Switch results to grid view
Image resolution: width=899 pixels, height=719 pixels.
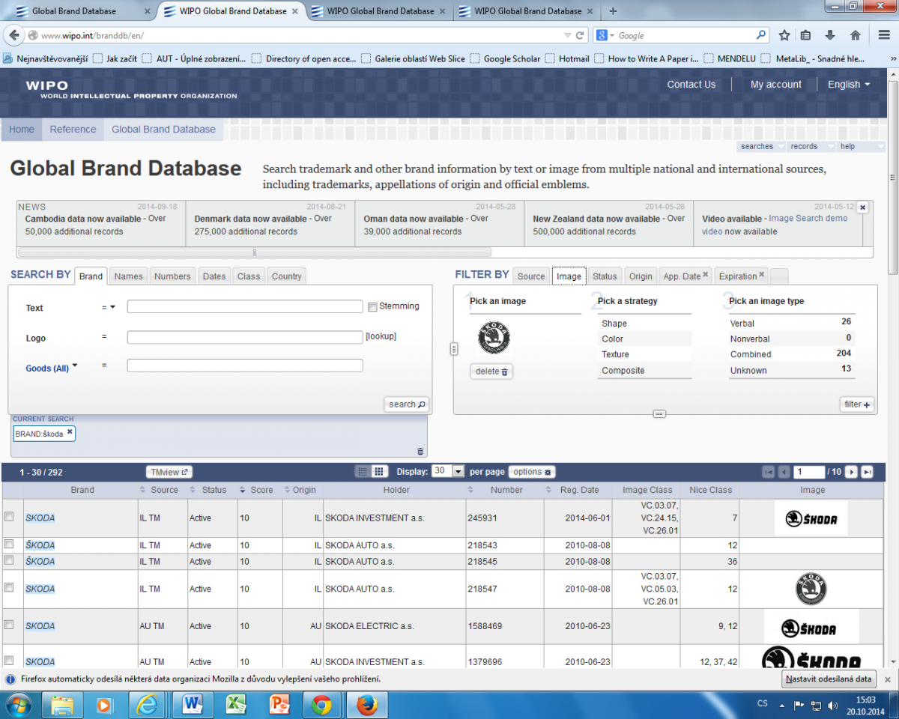[379, 472]
